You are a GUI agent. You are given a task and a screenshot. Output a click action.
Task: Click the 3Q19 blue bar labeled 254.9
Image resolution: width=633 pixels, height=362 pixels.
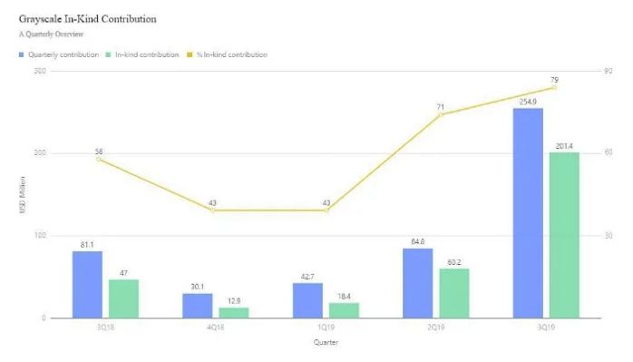coord(528,213)
